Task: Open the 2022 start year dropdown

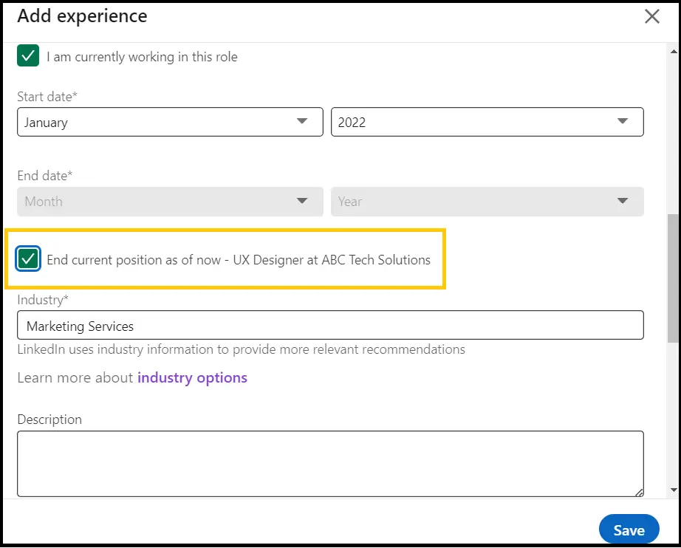Action: 487,122
